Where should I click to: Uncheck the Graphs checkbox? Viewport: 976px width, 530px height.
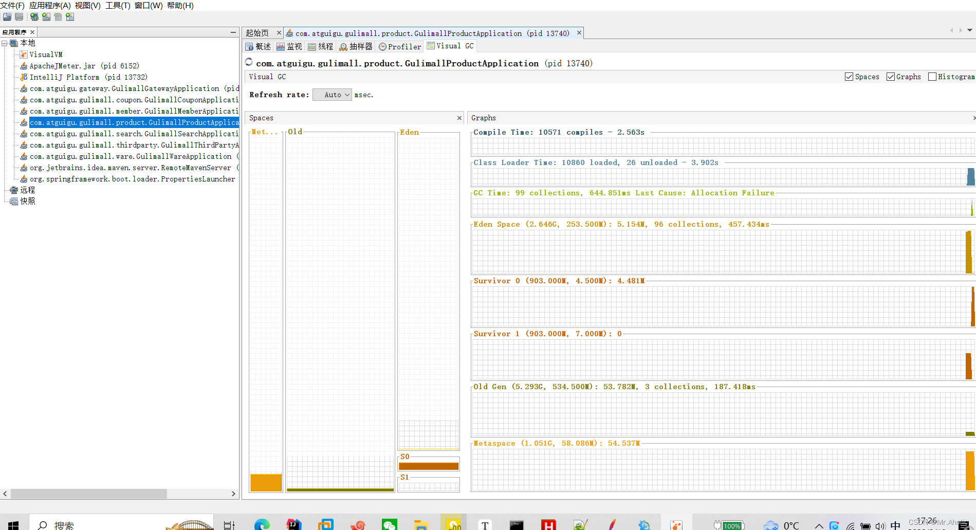pos(891,77)
